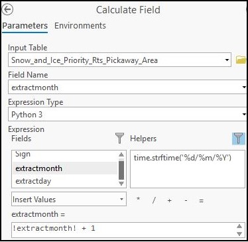Click up arrow of expression box scrollbar

(239, 226)
